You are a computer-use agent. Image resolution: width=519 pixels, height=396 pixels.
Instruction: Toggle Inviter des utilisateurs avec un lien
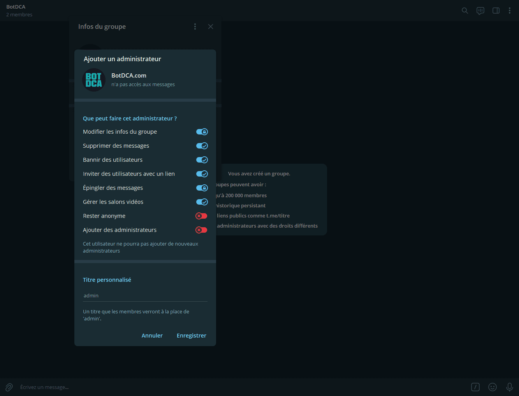(x=202, y=174)
